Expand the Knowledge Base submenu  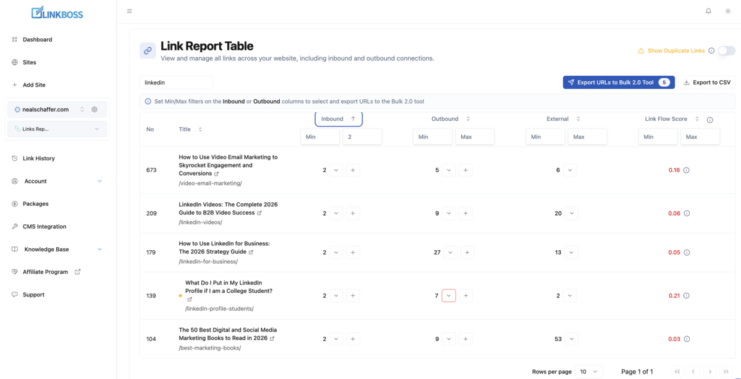pos(99,250)
